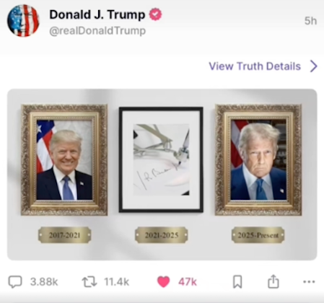
Task: Toggle the pink heart like icon
Action: (164, 281)
